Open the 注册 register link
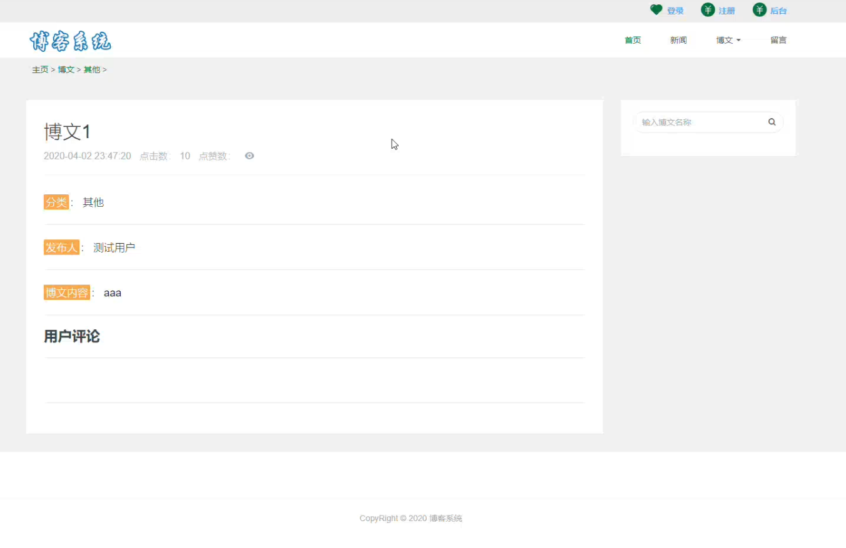 coord(726,11)
